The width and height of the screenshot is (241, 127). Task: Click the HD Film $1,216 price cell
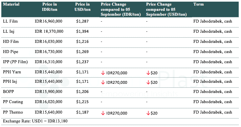click(82, 42)
